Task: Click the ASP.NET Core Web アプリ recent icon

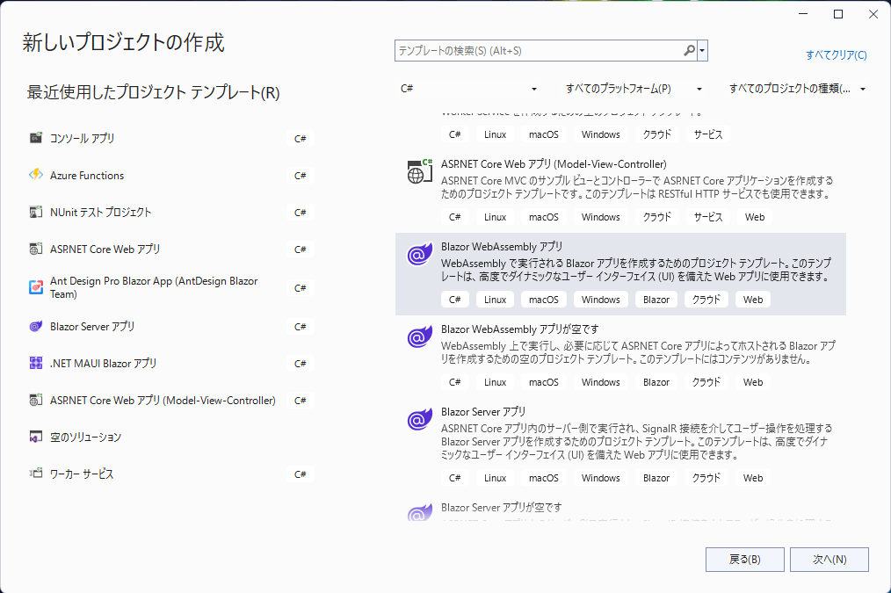Action: coord(36,249)
